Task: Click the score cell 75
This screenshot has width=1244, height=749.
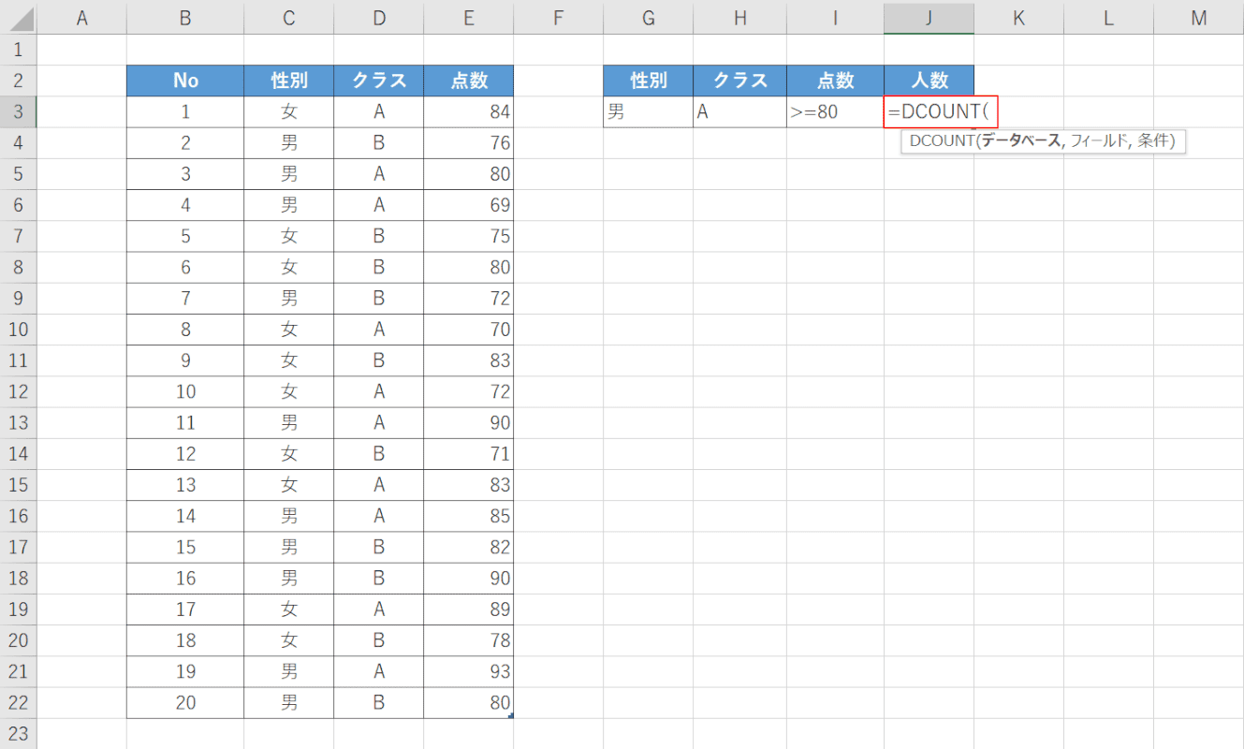Action: click(x=469, y=236)
